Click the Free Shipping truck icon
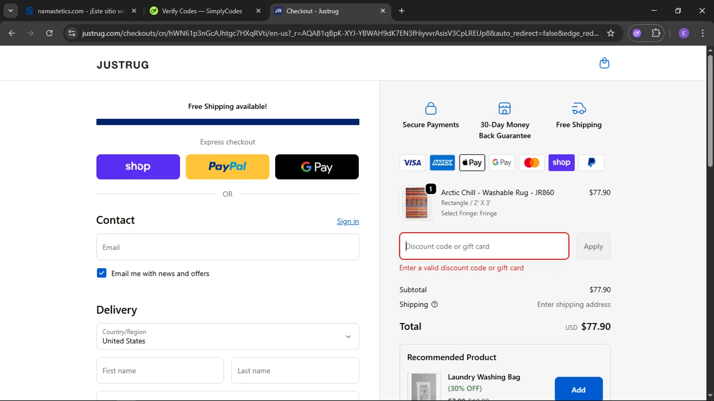Viewport: 714px width, 401px height. pyautogui.click(x=579, y=108)
